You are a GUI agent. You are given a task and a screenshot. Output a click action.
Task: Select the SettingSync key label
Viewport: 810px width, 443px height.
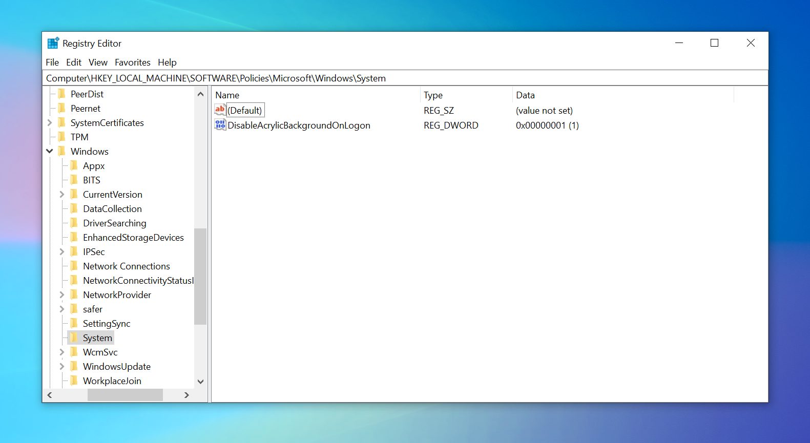(107, 323)
